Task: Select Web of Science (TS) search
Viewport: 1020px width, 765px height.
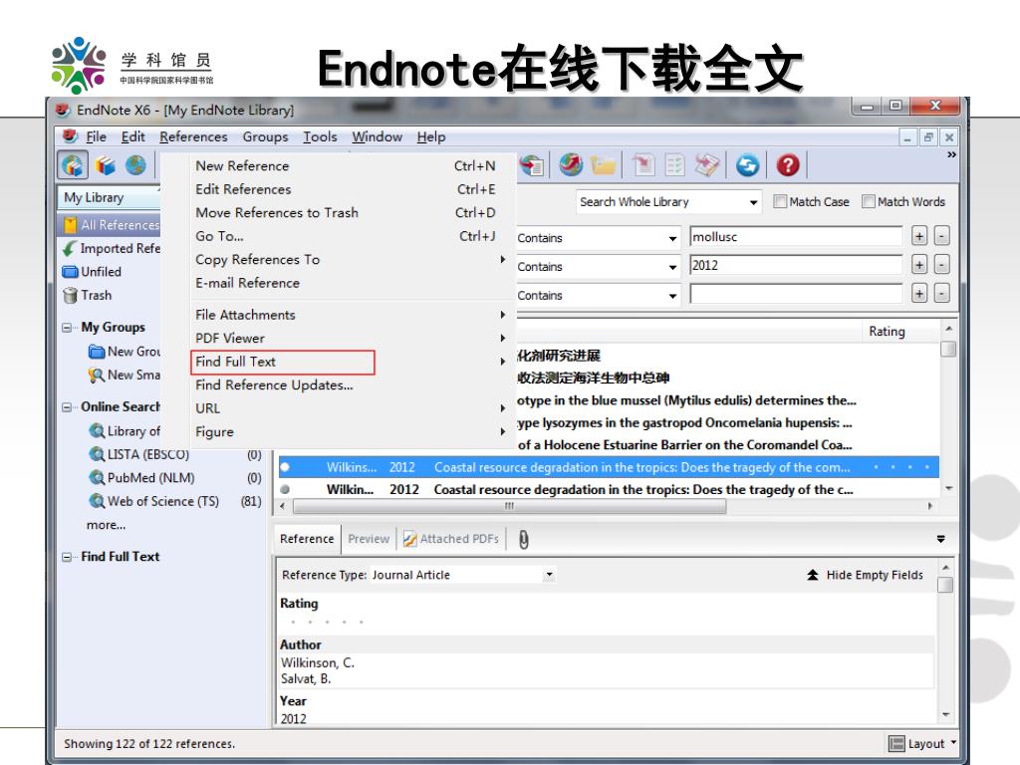Action: click(154, 502)
